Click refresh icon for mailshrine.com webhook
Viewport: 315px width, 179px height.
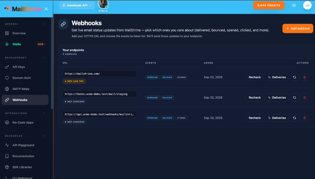coord(294,77)
